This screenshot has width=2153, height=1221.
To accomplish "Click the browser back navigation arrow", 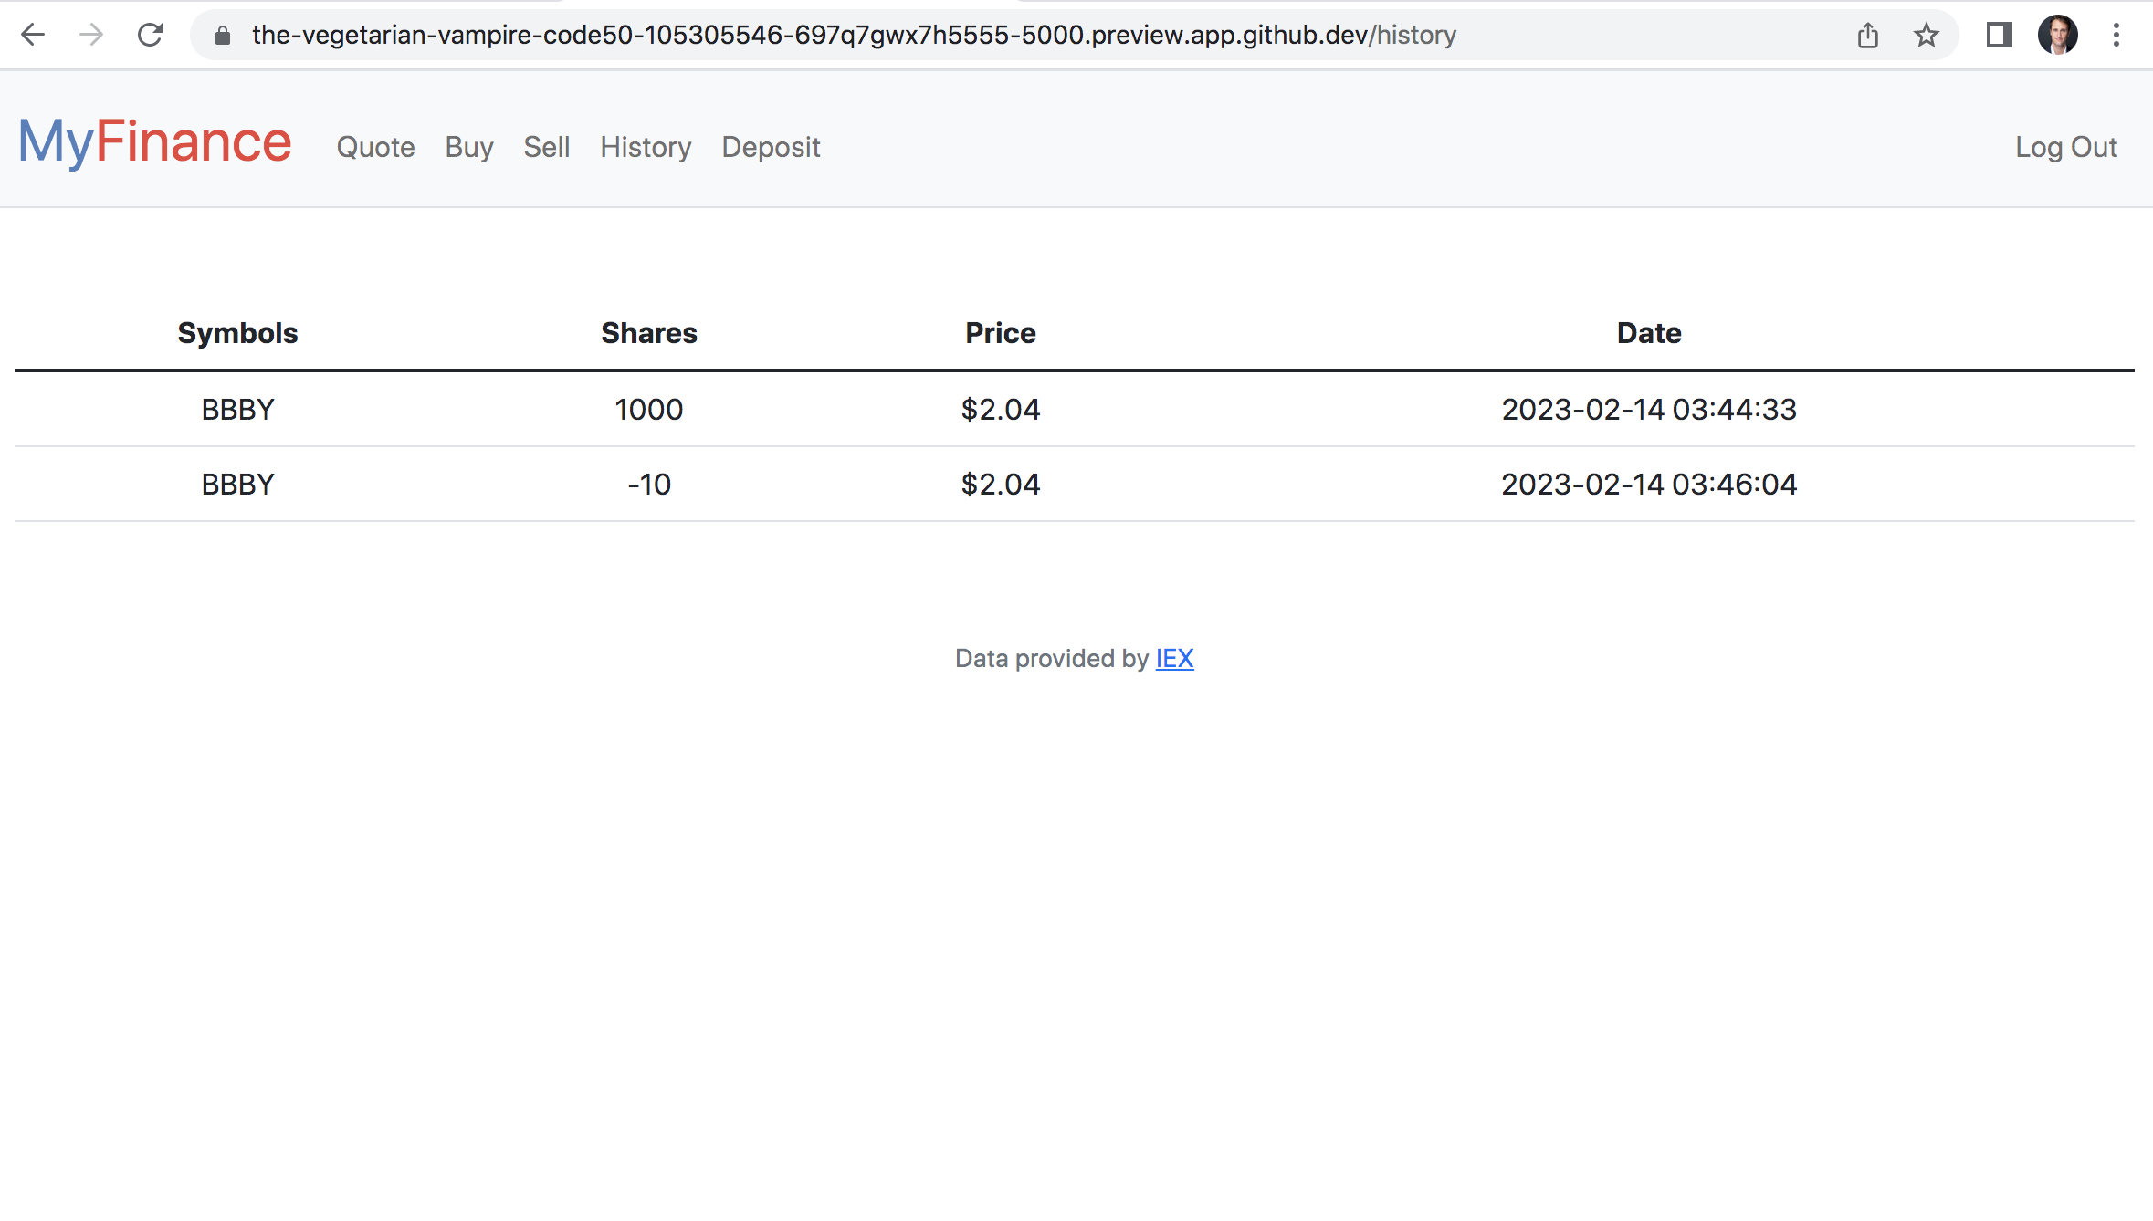I will click(33, 35).
